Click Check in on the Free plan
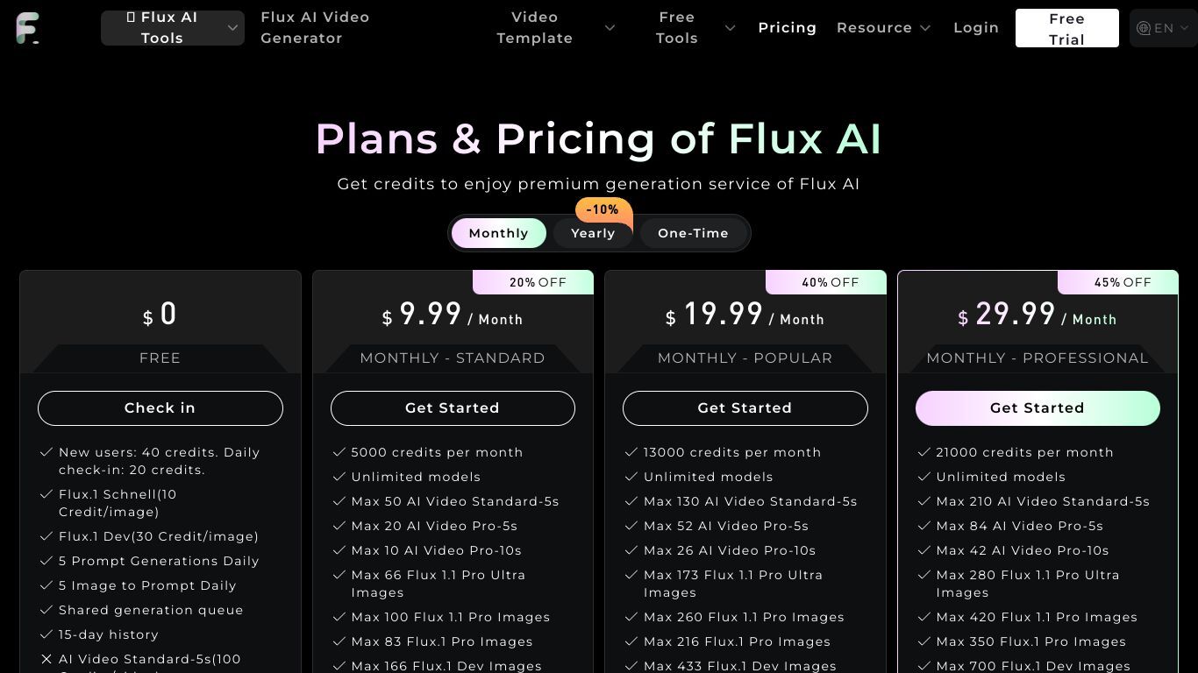 click(160, 408)
